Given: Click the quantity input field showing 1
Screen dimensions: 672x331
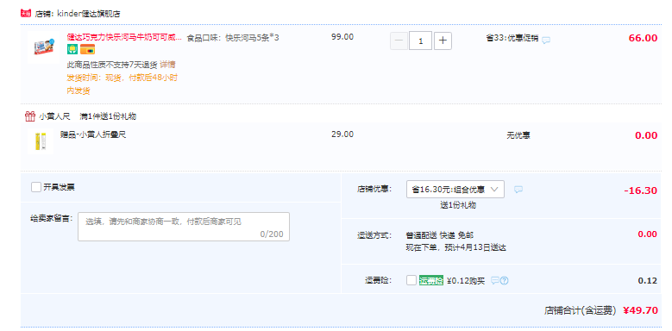Looking at the screenshot, I should point(420,41).
